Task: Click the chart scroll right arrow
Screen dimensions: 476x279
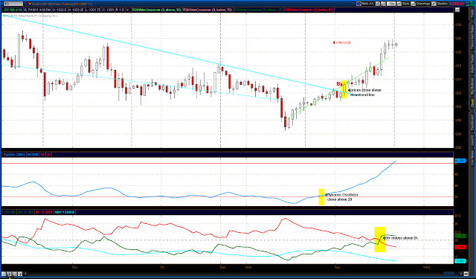Action: (460, 274)
